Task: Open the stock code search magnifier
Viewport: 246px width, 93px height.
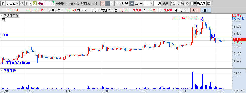Action: [22, 3]
